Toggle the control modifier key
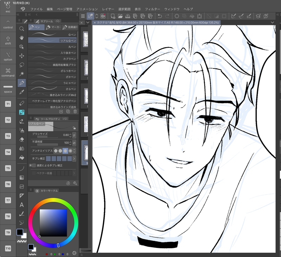Viewport: 281px width, 257px height. coord(8,24)
